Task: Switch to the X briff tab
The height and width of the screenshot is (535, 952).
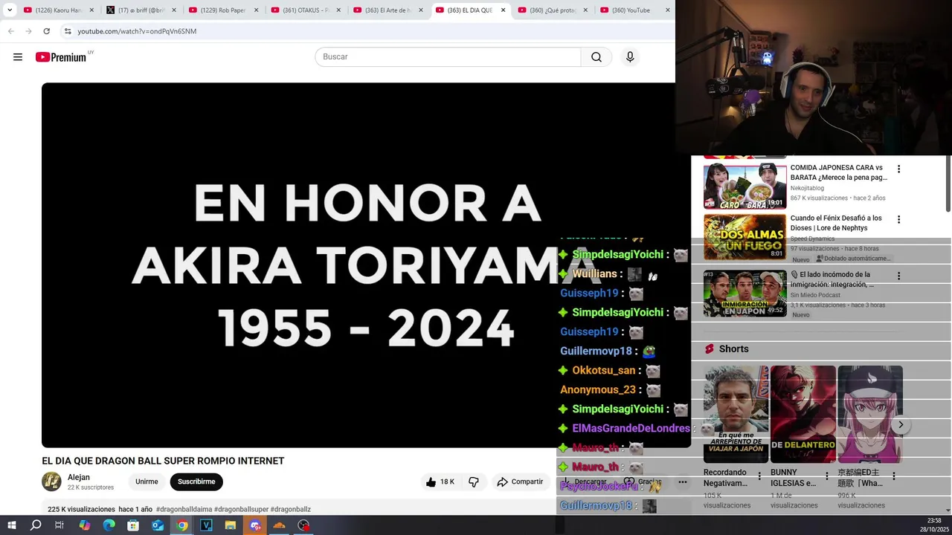Action: (x=140, y=10)
